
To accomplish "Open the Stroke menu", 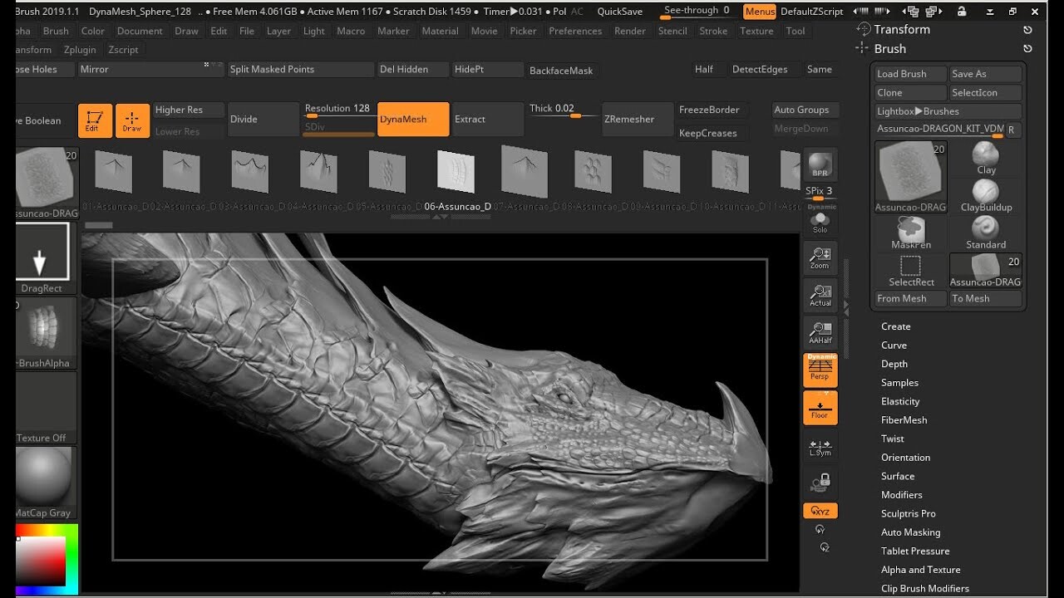I will pos(713,31).
